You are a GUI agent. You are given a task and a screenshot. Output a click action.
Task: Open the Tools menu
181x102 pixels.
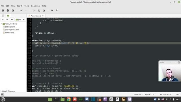[27, 6]
